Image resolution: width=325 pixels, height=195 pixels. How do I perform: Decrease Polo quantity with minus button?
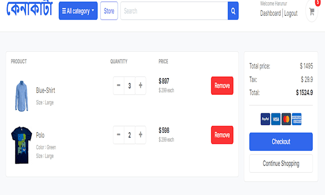tap(119, 135)
